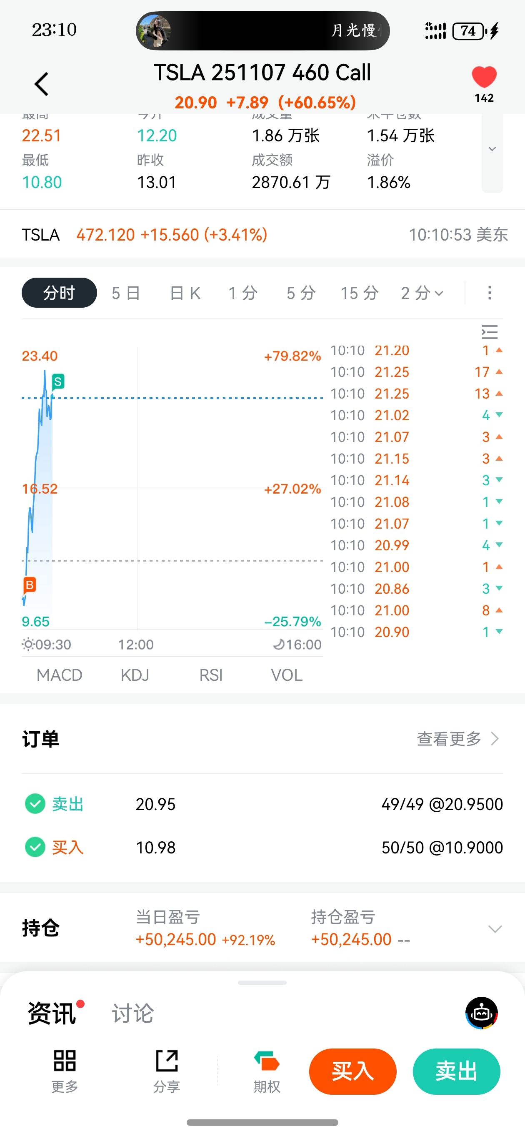The width and height of the screenshot is (525, 1134).
Task: Open the 2分 interval dropdown
Action: click(422, 293)
